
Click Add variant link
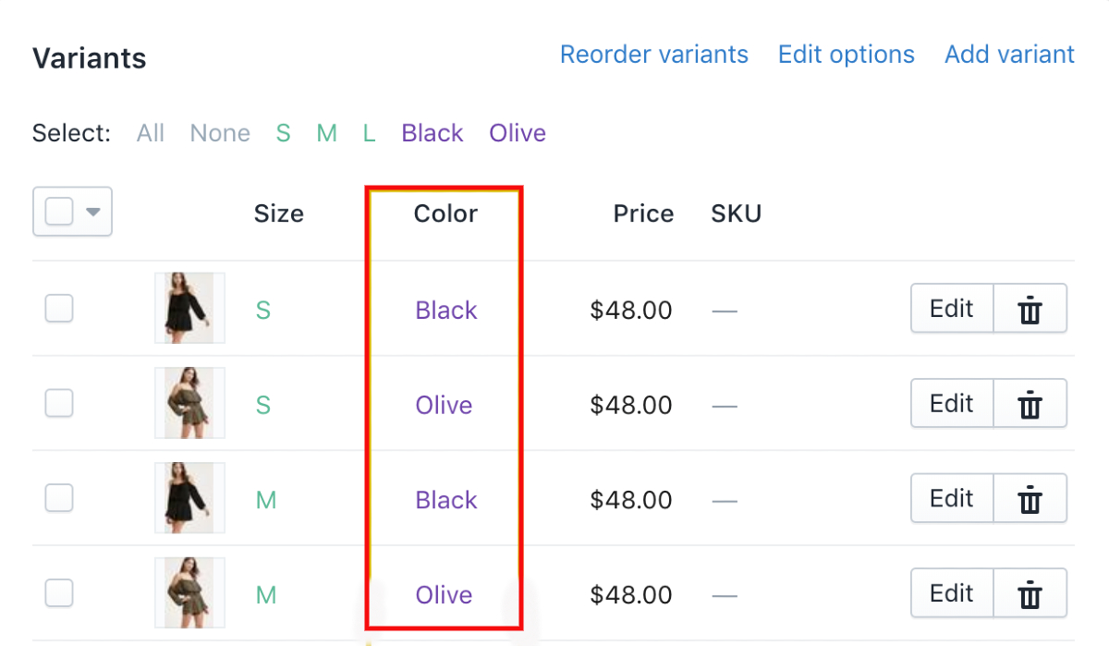click(1009, 55)
